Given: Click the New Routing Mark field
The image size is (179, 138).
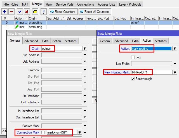Looking at the screenshot, I should 151,72.
